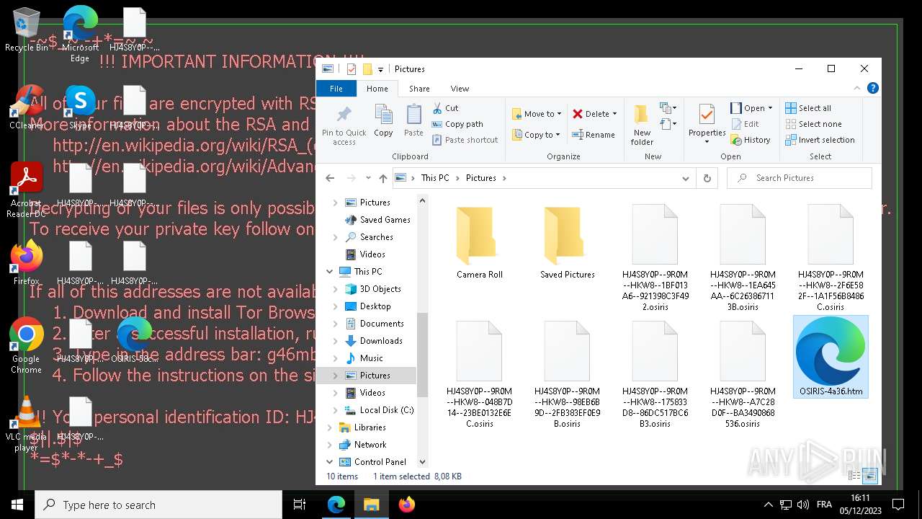Expand 3D Objects tree node
Viewport: 922px width, 519px height.
pyautogui.click(x=335, y=289)
